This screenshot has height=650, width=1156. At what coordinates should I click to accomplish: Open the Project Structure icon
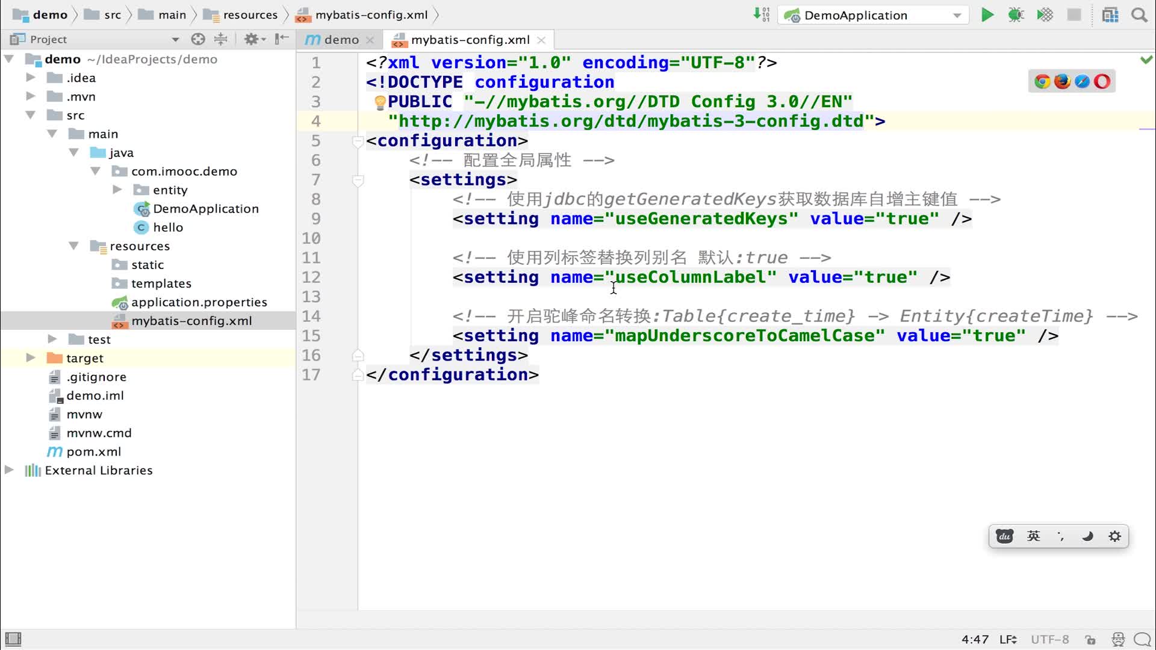coord(1110,15)
